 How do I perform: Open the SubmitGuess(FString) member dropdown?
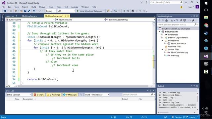130,20
